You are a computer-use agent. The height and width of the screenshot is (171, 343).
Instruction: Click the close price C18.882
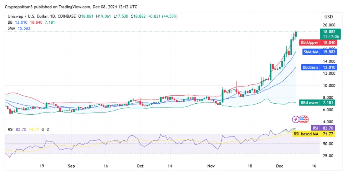point(138,16)
